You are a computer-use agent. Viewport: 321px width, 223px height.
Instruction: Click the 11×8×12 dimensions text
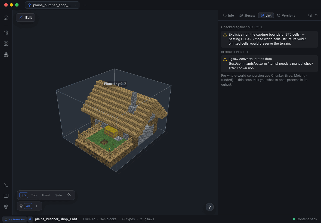tap(89, 219)
